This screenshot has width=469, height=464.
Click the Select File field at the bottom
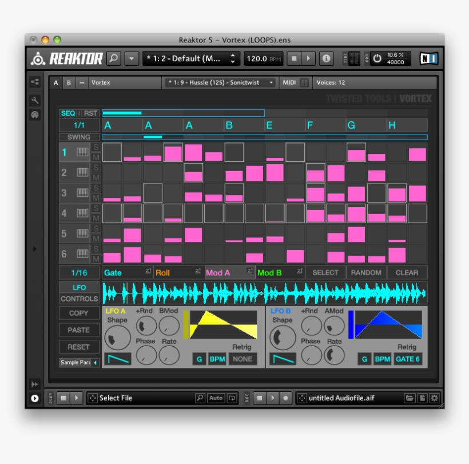120,398
